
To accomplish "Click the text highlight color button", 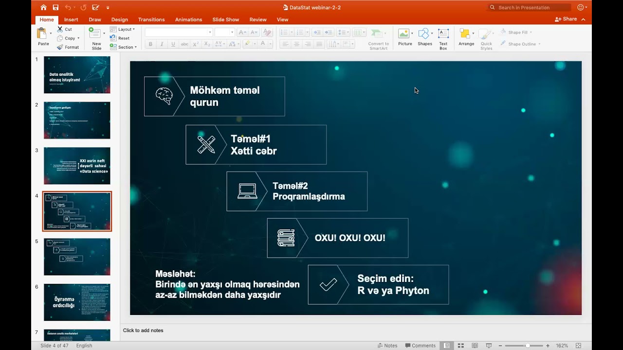I will pos(247,44).
